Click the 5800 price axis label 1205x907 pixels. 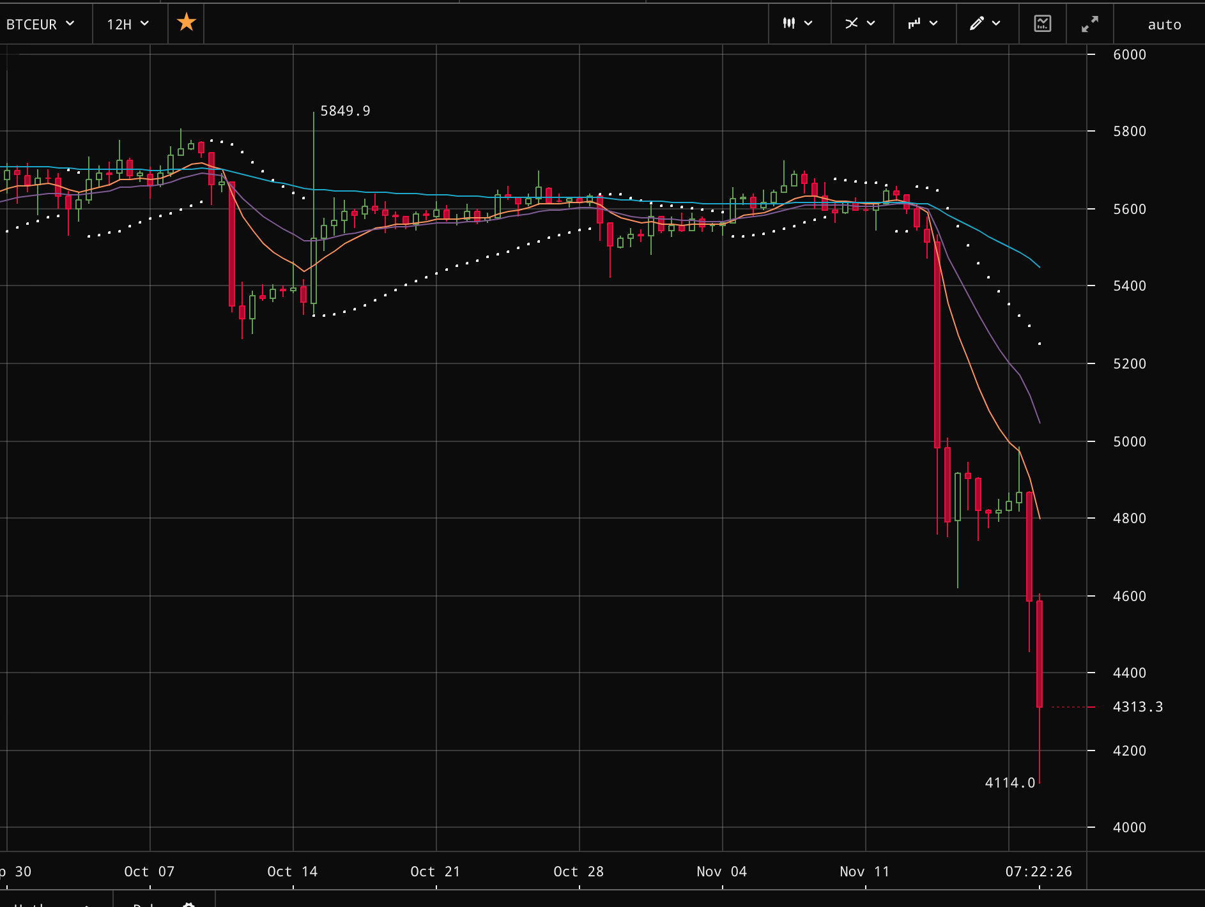coord(1130,132)
